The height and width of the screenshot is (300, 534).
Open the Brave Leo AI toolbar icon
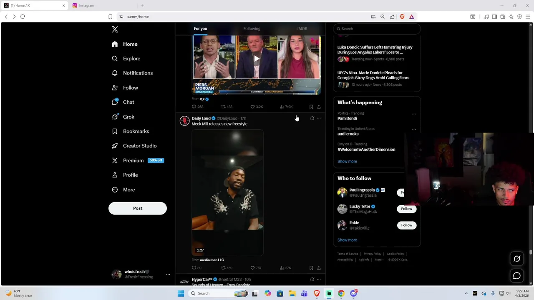tap(511, 17)
